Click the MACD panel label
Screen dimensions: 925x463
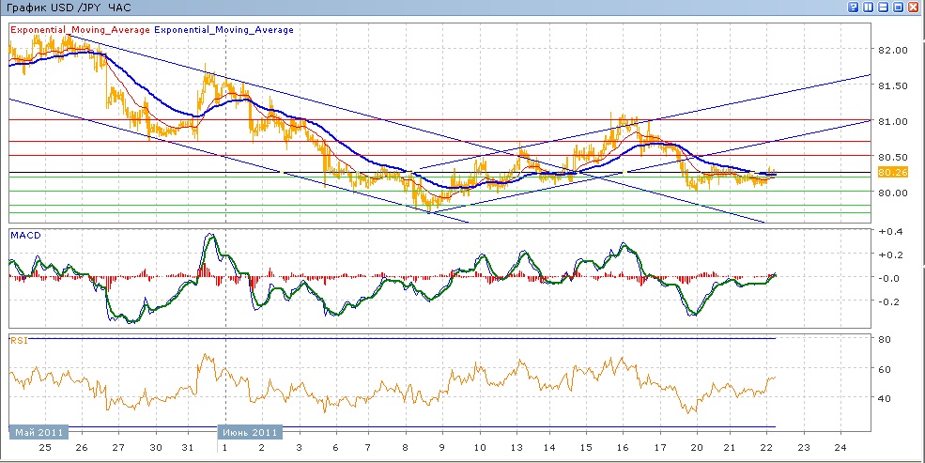click(x=24, y=234)
